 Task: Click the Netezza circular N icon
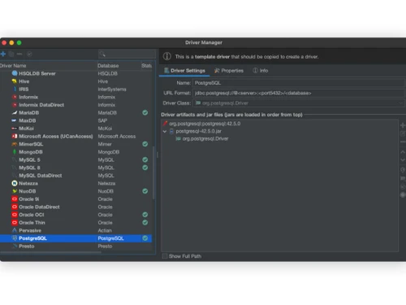click(15, 183)
